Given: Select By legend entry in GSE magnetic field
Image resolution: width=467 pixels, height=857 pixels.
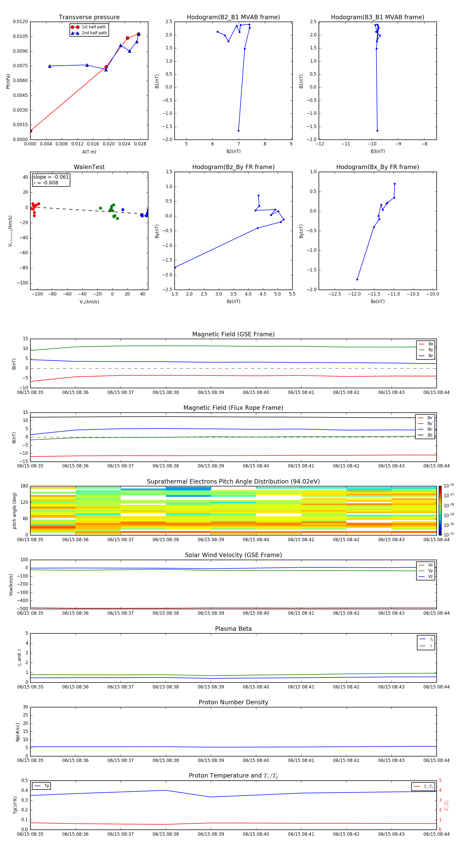Looking at the screenshot, I should [426, 350].
